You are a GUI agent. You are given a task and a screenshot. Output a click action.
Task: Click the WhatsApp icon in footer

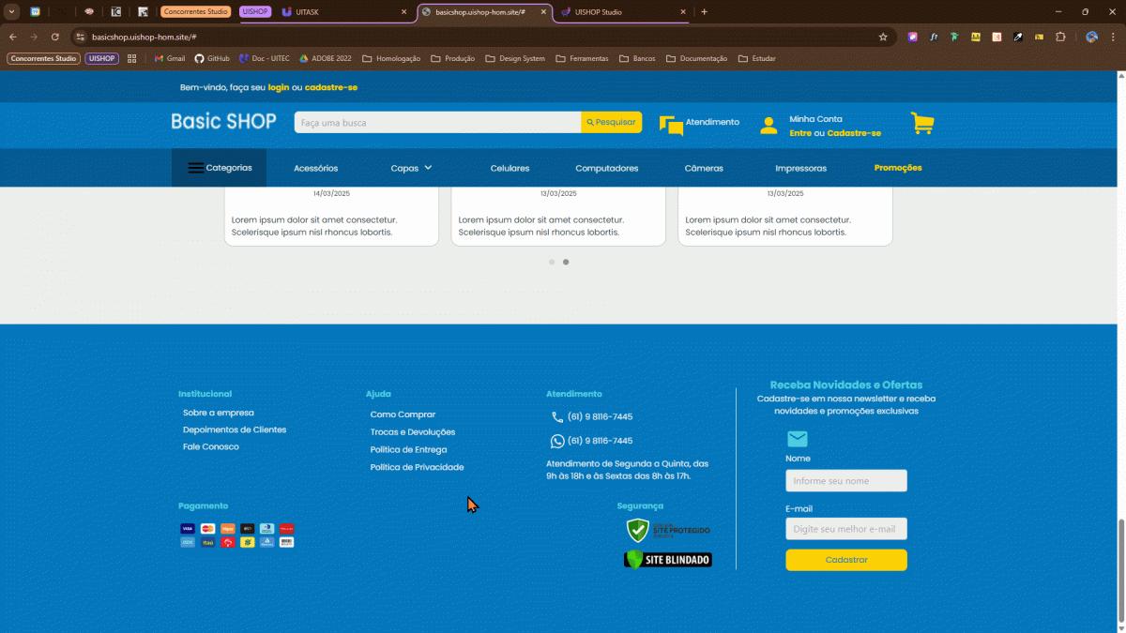[557, 441]
